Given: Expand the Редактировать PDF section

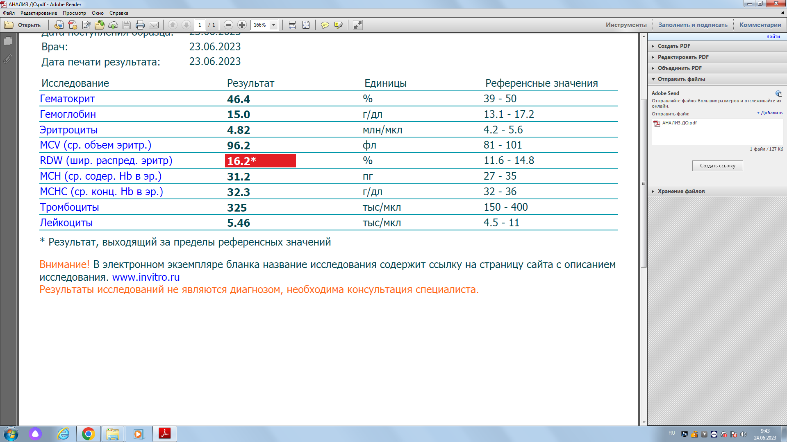Looking at the screenshot, I should [683, 57].
